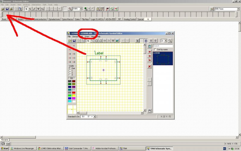Toggle the grid icon in Schematic Editor toolbar
The height and width of the screenshot is (151, 241).
click(65, 9)
